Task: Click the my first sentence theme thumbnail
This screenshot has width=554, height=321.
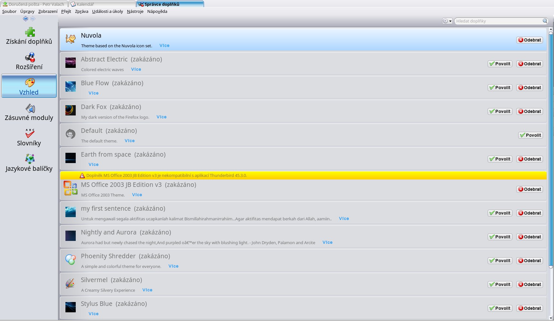Action: [x=71, y=212]
